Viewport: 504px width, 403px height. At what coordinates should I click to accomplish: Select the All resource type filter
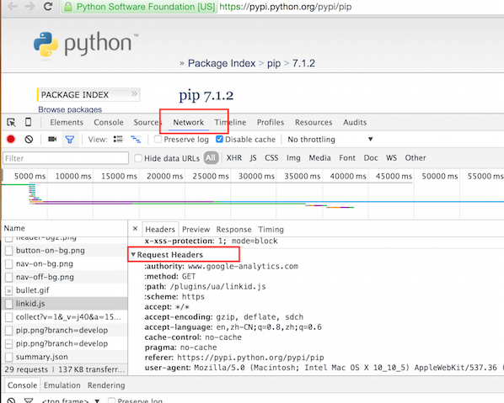click(211, 158)
